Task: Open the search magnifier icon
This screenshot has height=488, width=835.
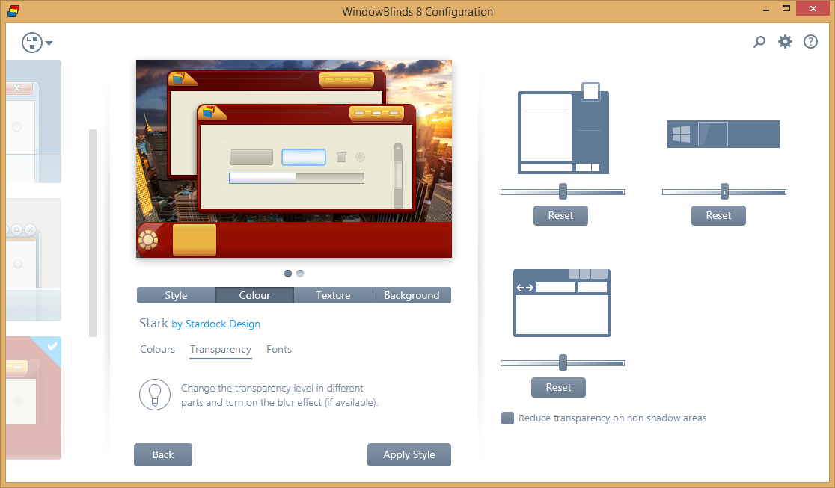Action: pos(759,42)
